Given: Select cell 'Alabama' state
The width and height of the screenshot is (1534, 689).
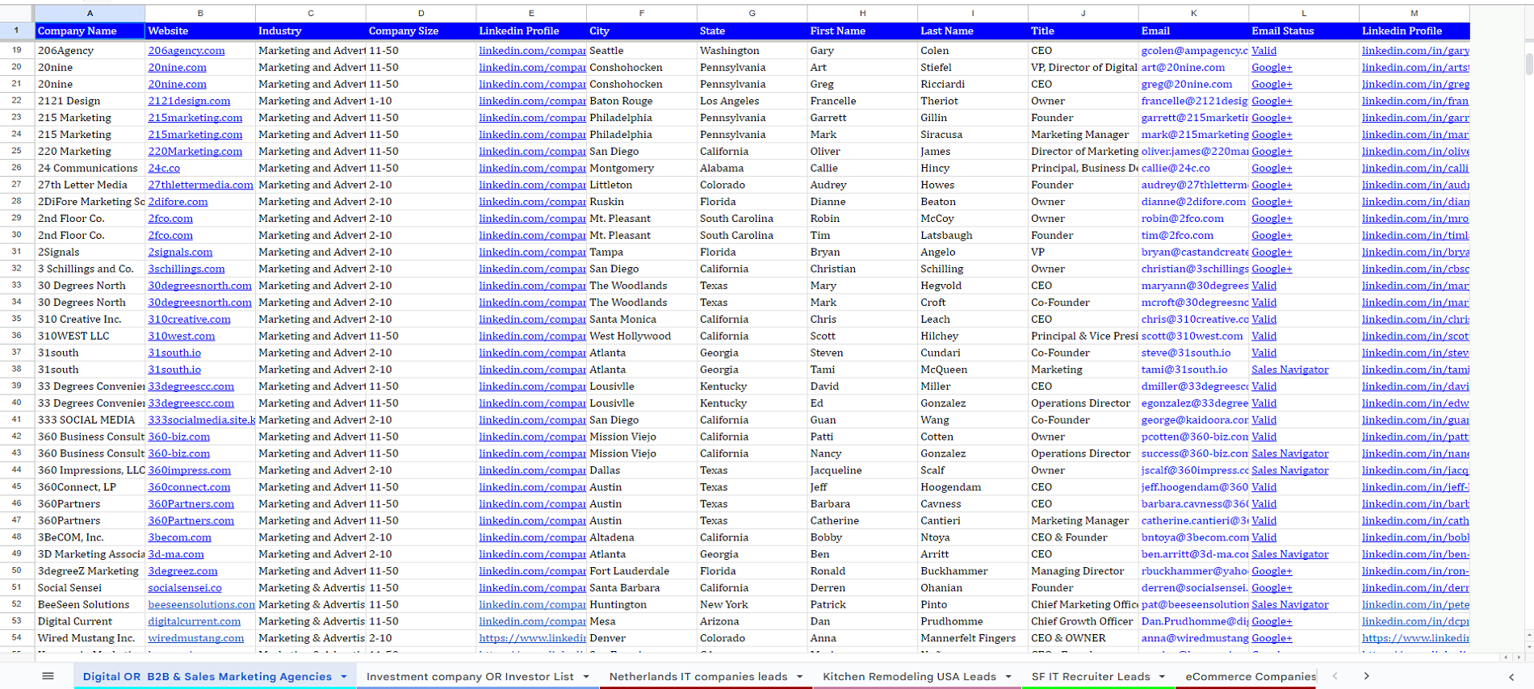Looking at the screenshot, I should coord(752,168).
